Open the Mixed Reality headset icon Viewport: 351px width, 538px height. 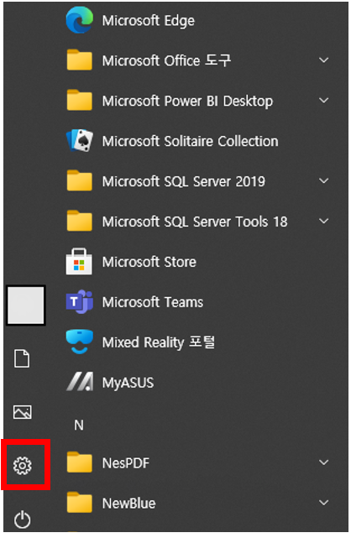coord(80,342)
